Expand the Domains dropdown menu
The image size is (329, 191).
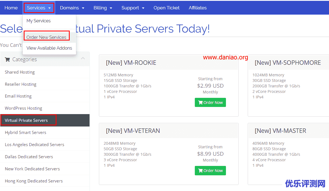[72, 8]
